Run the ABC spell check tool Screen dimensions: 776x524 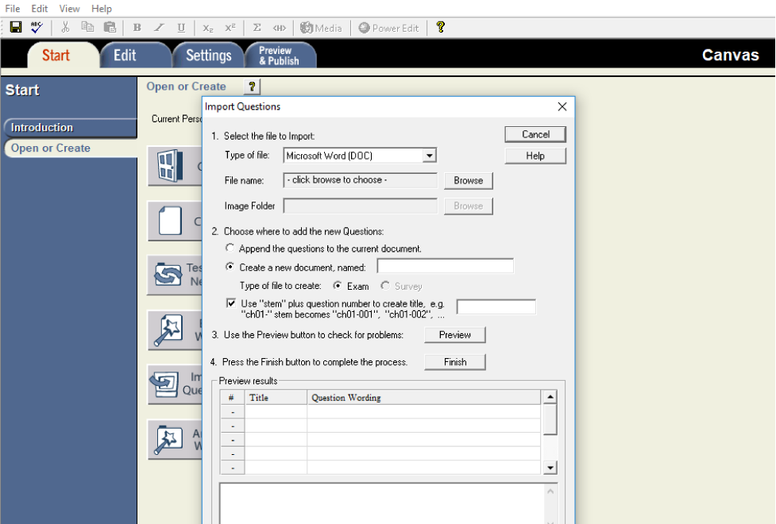(x=37, y=27)
